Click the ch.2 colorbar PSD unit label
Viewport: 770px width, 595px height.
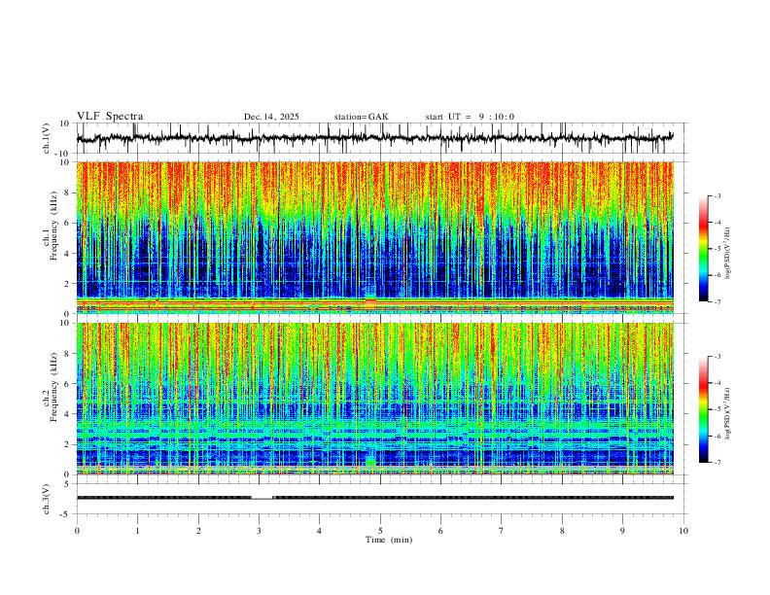click(727, 413)
